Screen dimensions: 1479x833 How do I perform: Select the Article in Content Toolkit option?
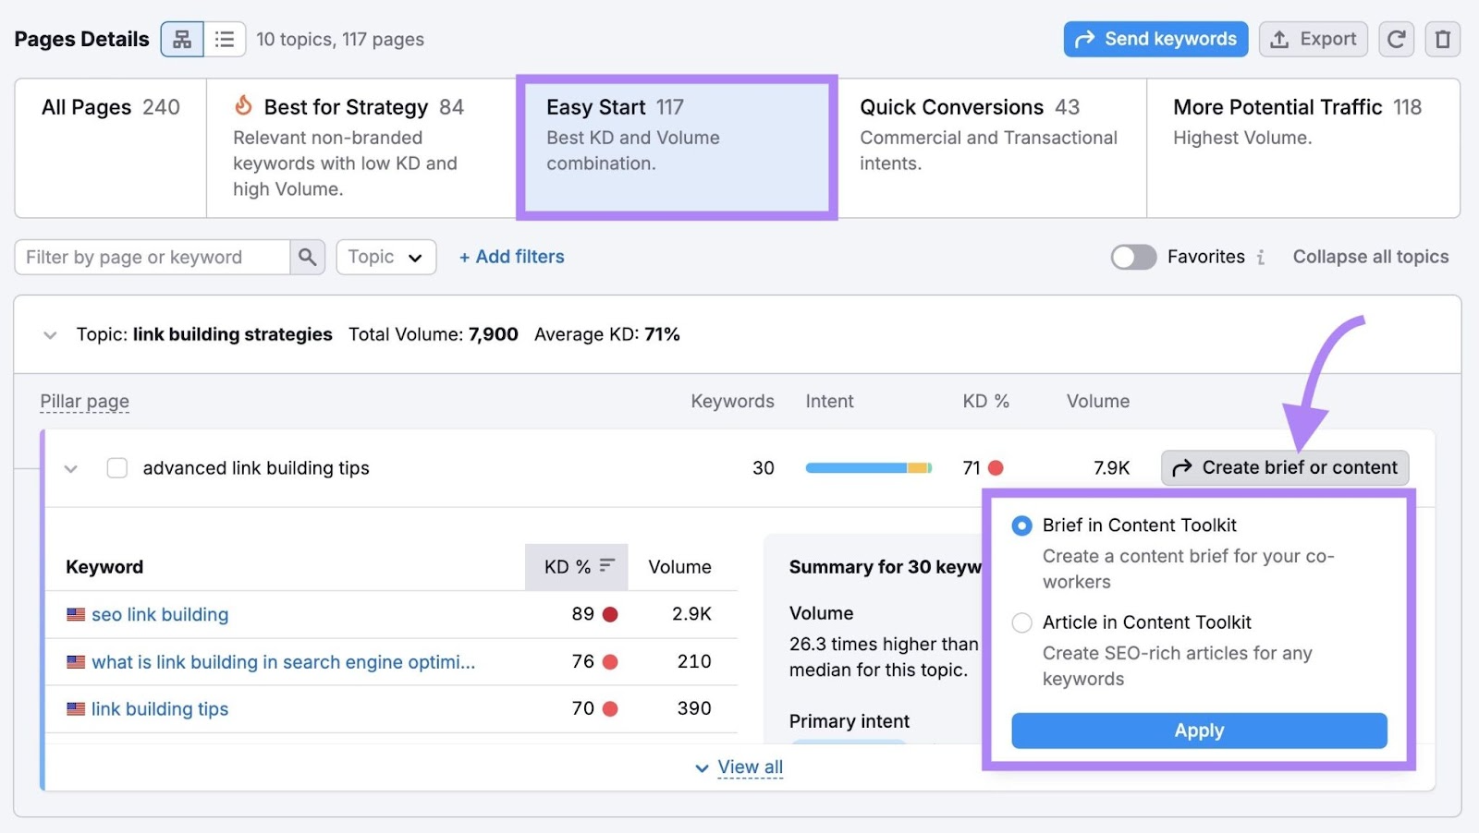tap(1021, 622)
